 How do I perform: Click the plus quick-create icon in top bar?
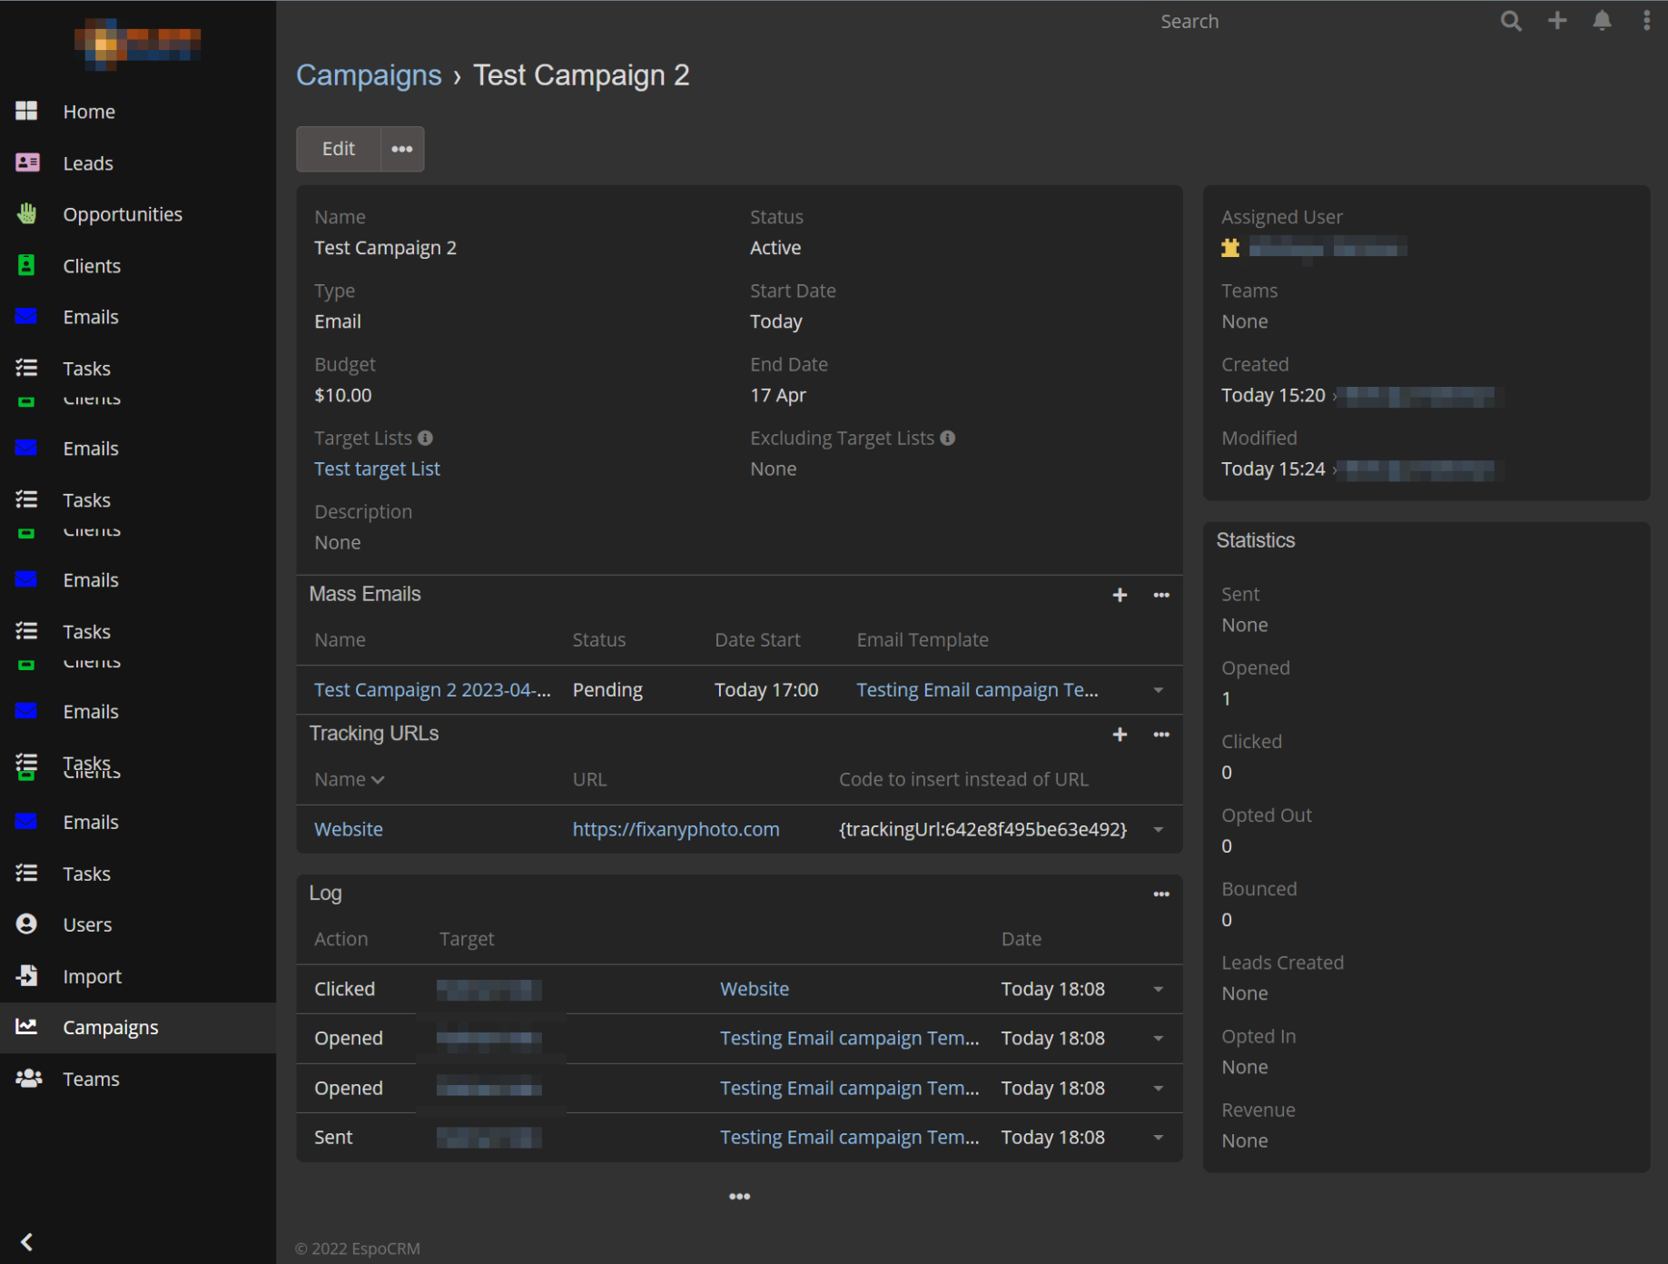click(1557, 21)
